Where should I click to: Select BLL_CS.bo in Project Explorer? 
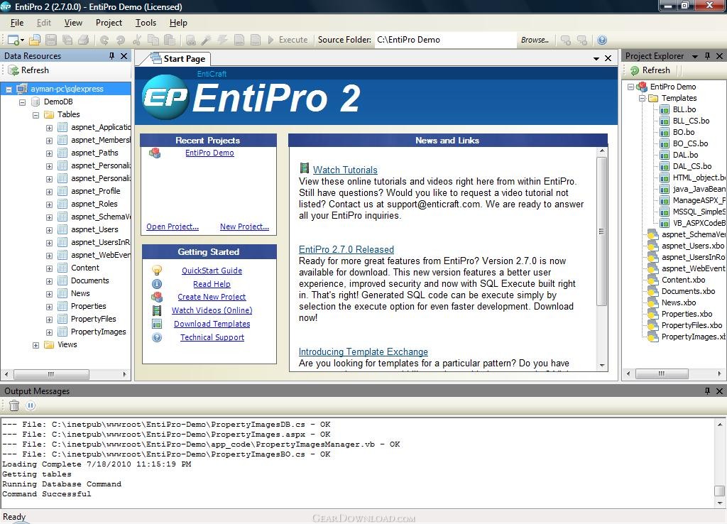(691, 121)
